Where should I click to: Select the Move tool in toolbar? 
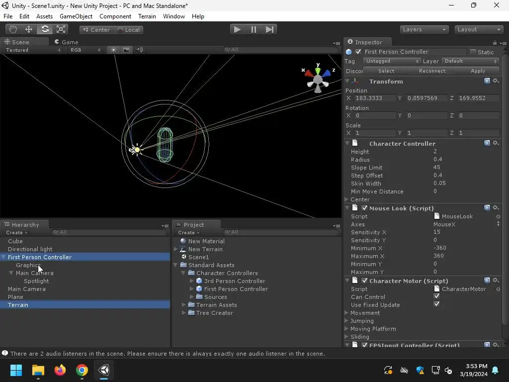point(29,29)
